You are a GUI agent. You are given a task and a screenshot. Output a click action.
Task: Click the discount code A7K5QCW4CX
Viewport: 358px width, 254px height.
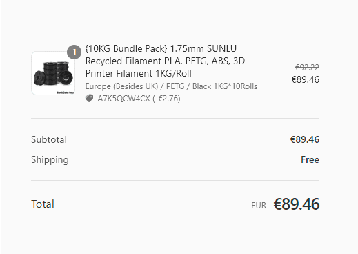pos(123,99)
